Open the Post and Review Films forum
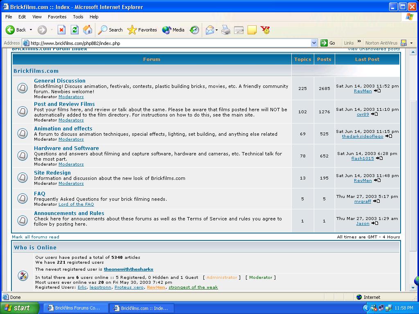The height and width of the screenshot is (314, 419). (x=64, y=104)
